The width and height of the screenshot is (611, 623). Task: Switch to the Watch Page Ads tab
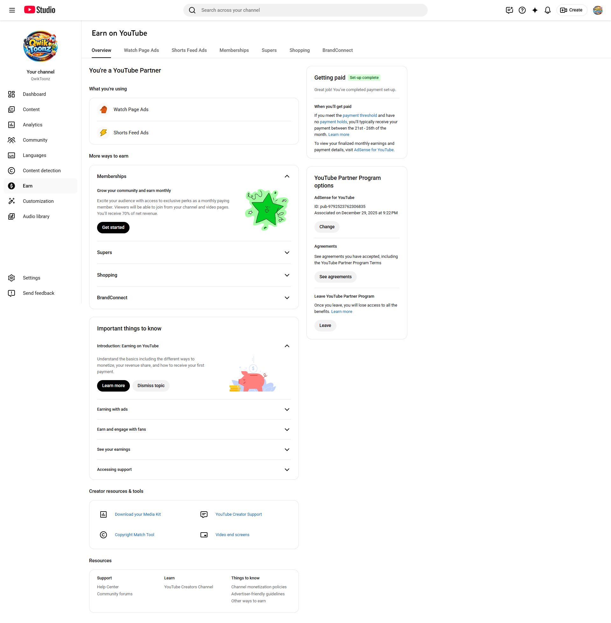(x=141, y=50)
